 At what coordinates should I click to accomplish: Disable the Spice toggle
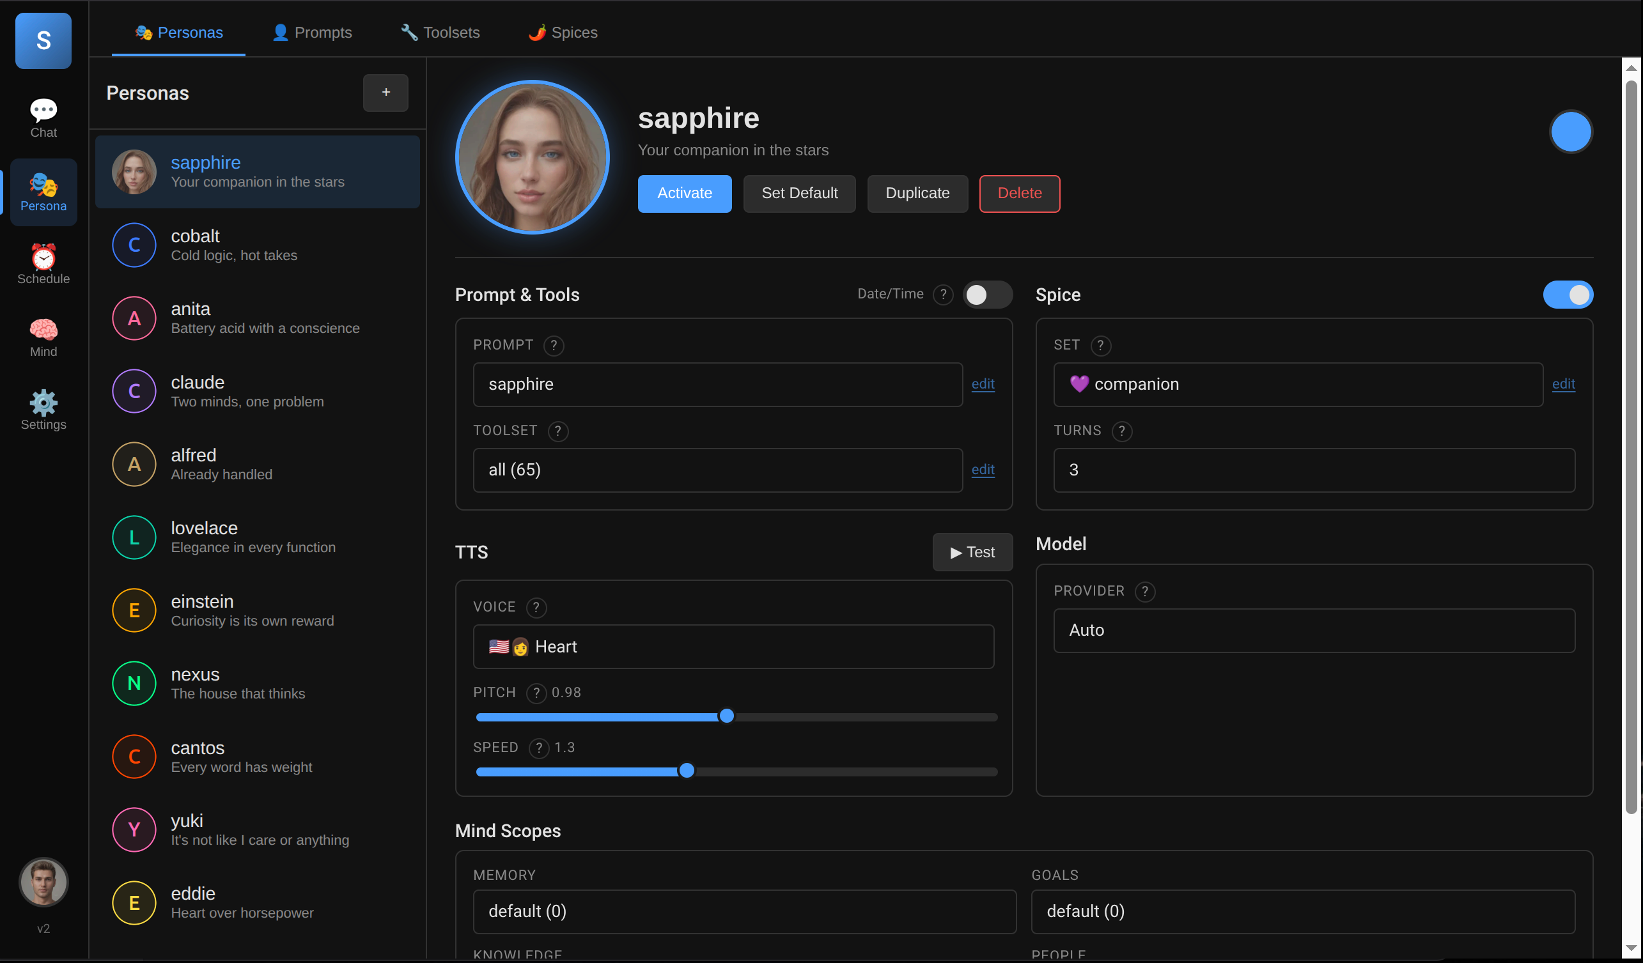click(1568, 295)
